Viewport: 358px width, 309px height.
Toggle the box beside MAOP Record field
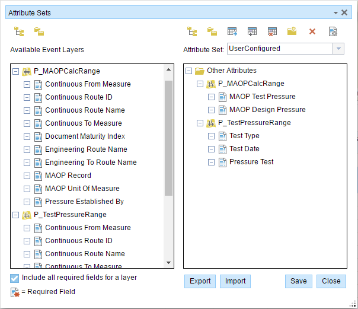[27, 176]
